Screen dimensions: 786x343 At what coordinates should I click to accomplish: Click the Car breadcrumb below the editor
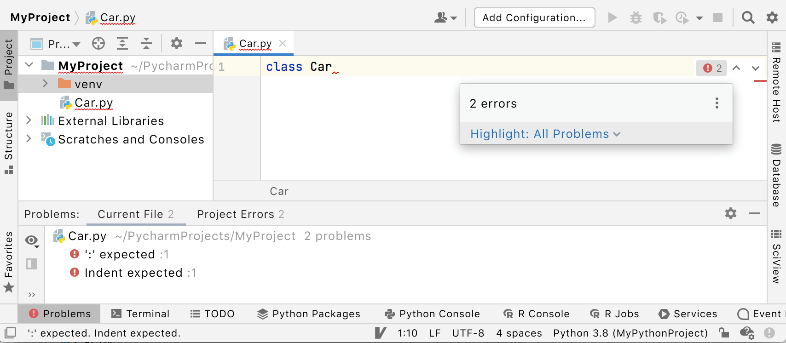279,191
